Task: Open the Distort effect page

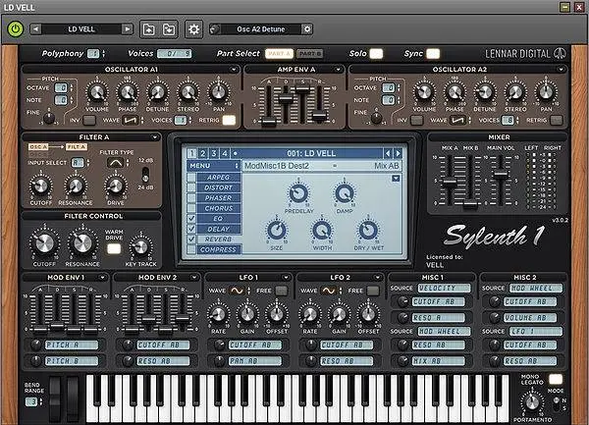Action: (x=218, y=187)
